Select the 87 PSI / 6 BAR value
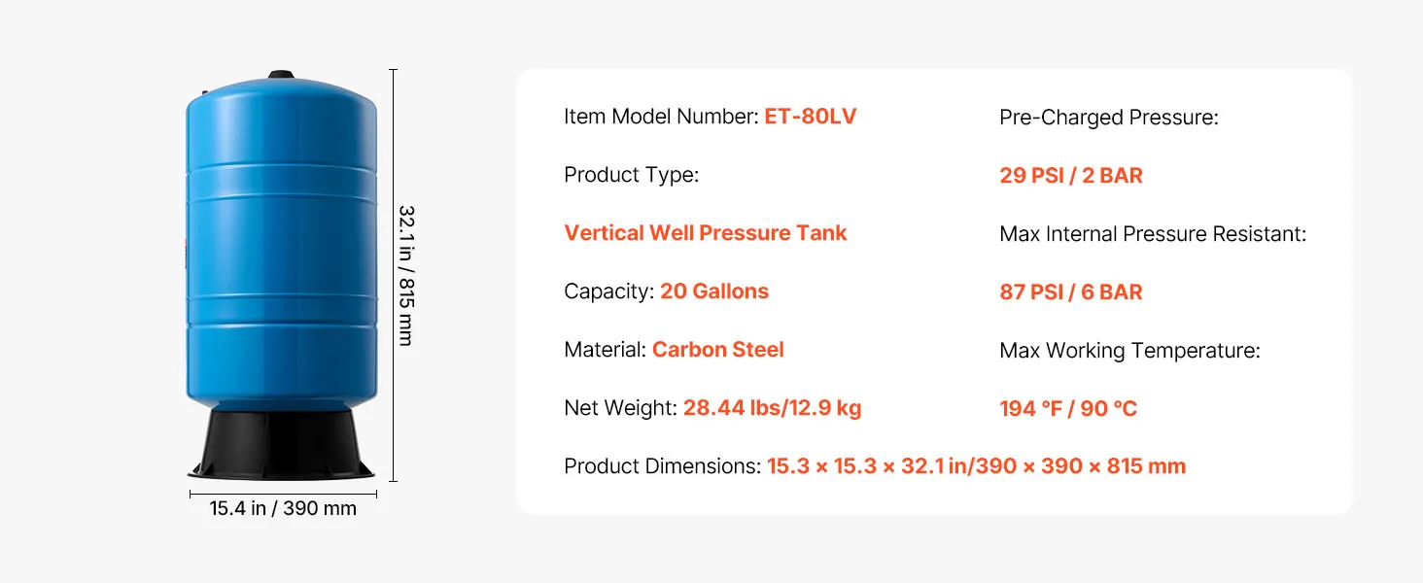Screen dimensions: 1423x583 (1070, 292)
